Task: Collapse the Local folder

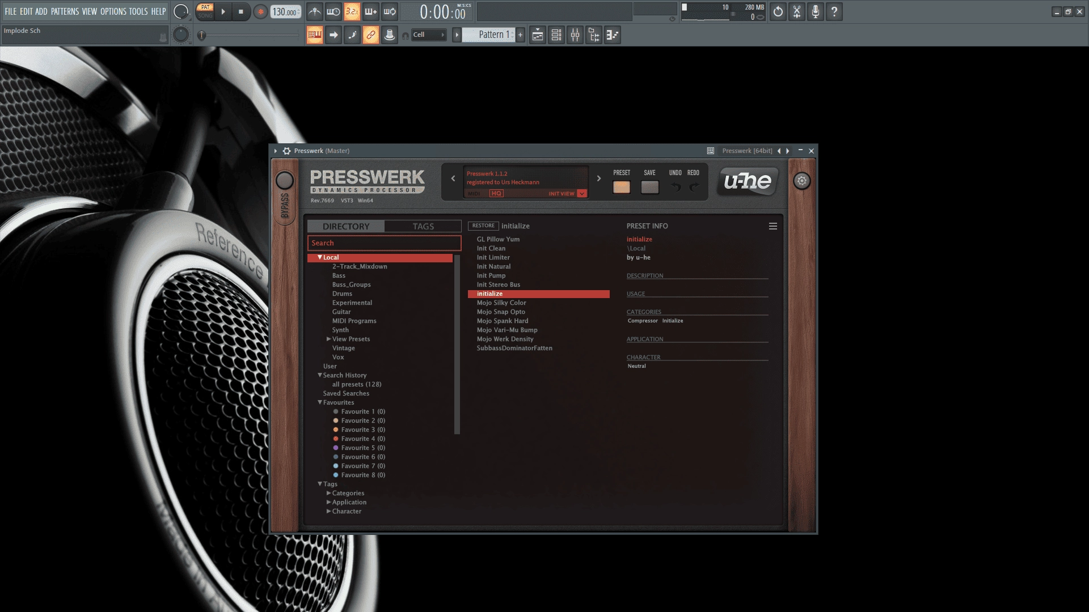Action: [x=320, y=257]
